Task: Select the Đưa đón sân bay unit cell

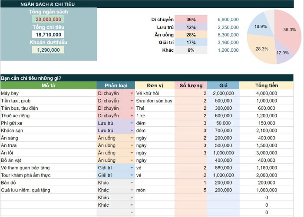Action: [155, 101]
